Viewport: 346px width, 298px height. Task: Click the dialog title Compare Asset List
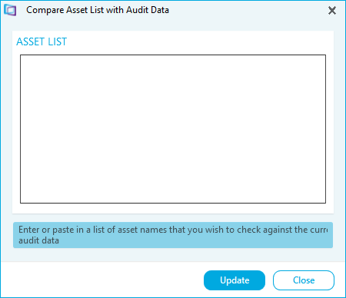tap(98, 10)
